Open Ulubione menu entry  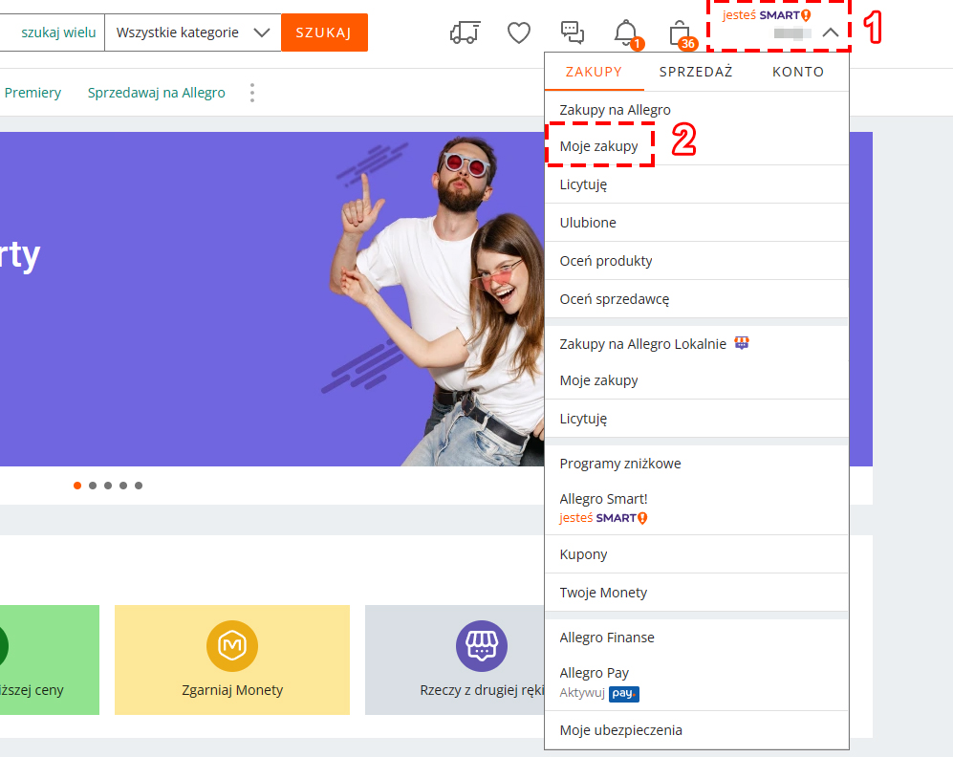pos(697,223)
